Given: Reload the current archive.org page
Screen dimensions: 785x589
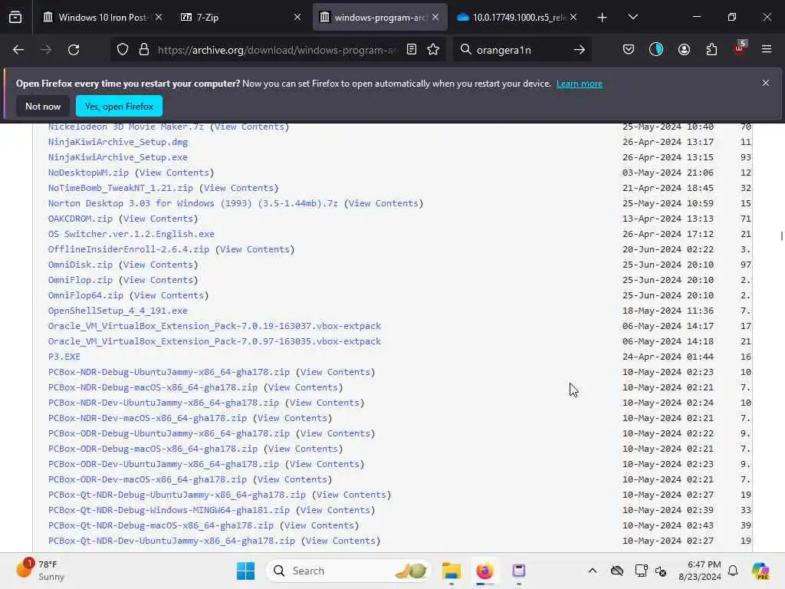Looking at the screenshot, I should 74,50.
